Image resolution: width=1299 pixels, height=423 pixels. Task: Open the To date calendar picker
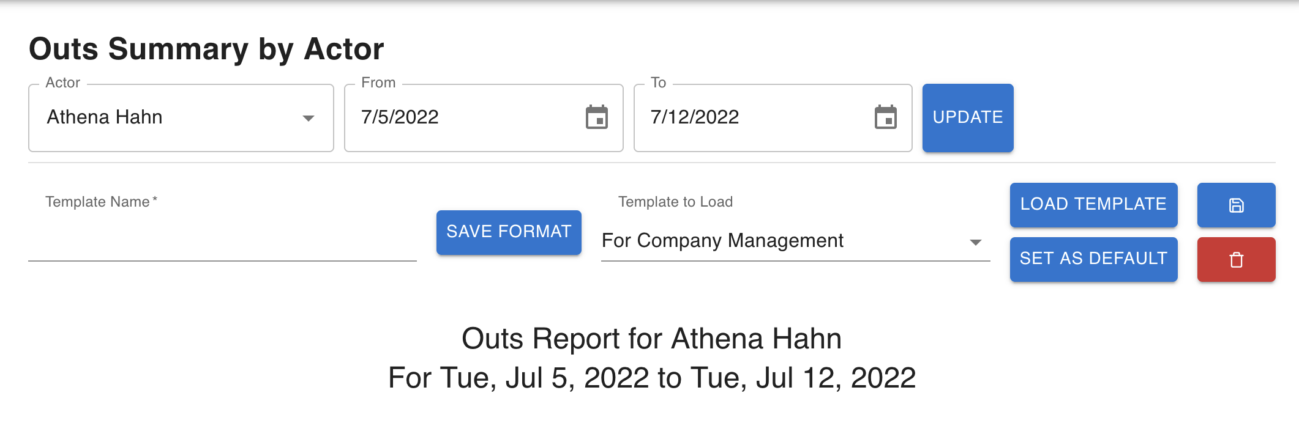click(885, 117)
